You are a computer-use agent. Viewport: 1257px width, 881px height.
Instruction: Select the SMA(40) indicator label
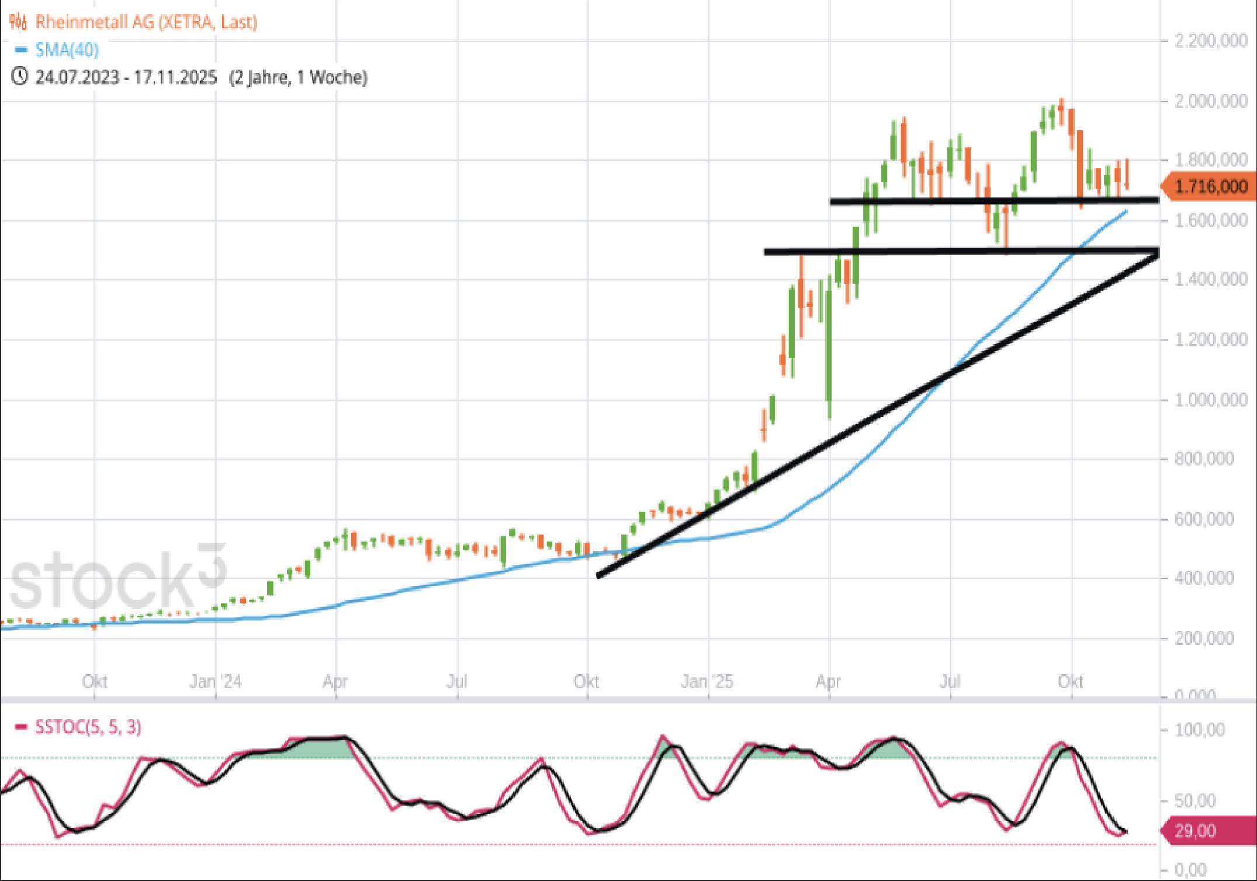[x=67, y=50]
